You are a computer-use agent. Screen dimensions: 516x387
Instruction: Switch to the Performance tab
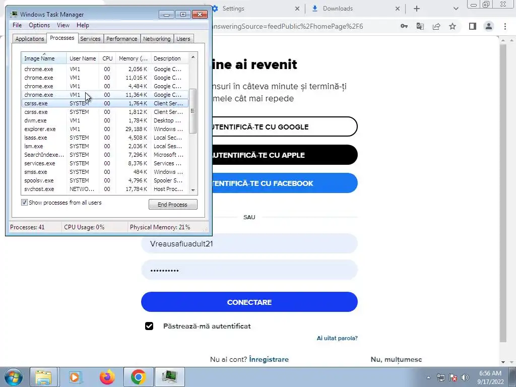click(x=122, y=38)
